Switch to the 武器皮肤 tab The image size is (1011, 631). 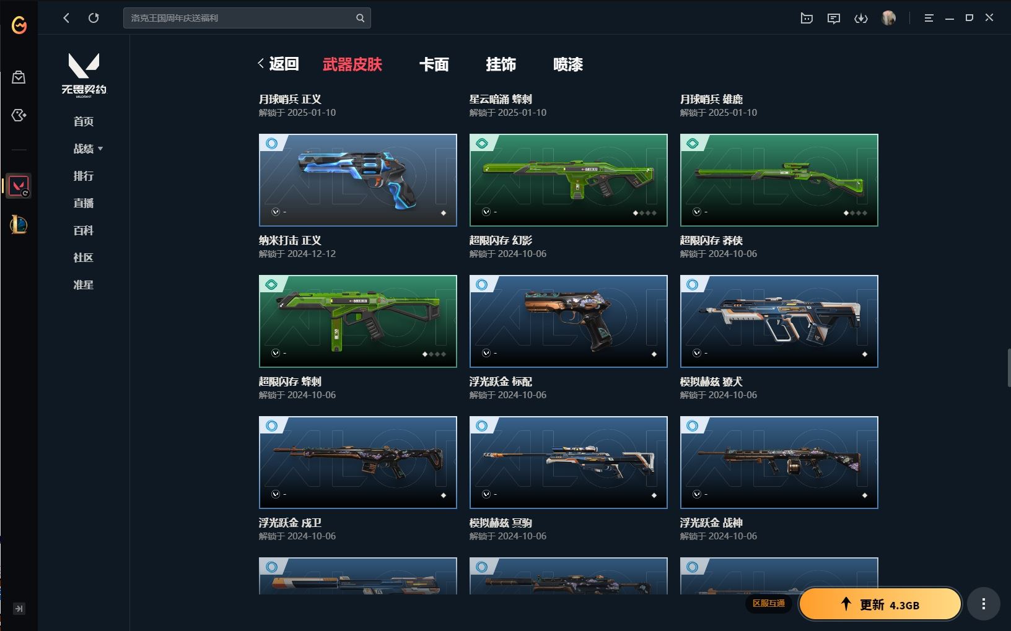(x=352, y=64)
